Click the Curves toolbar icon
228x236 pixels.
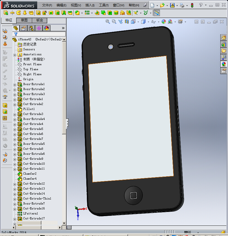coord(146,13)
